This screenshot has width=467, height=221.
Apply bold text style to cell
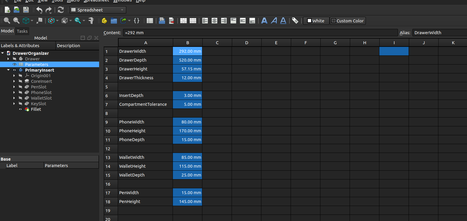[264, 21]
